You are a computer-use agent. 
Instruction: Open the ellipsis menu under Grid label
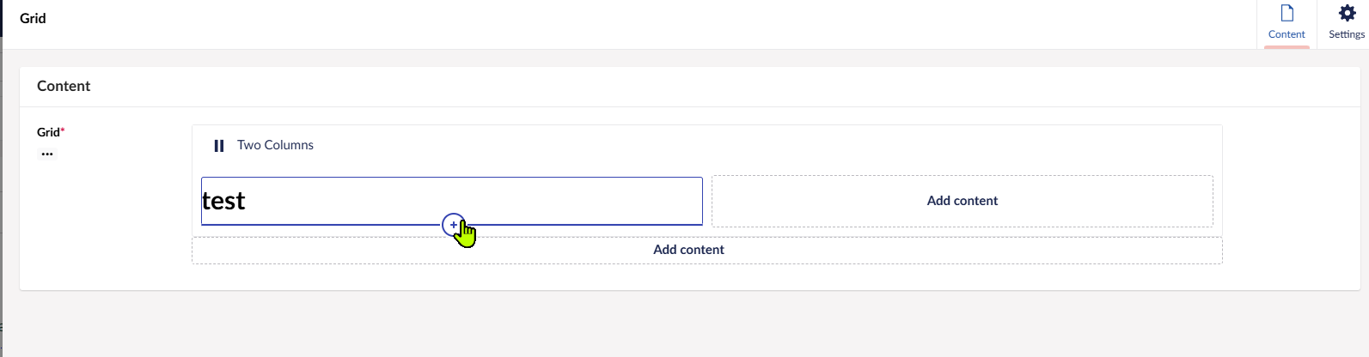(47, 154)
